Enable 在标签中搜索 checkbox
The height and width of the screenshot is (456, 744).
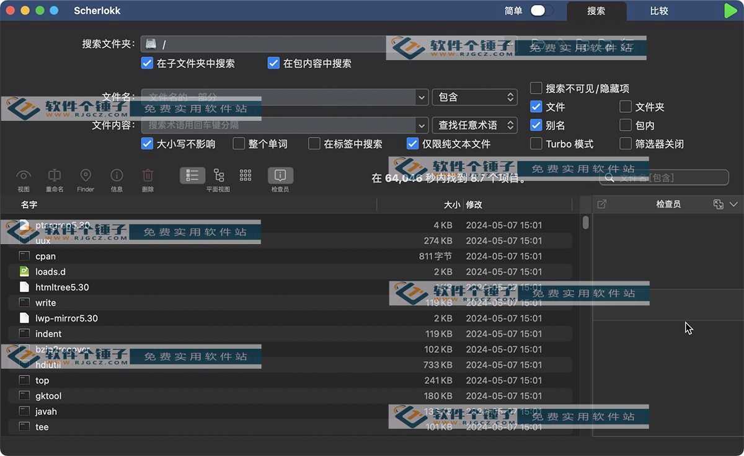(x=314, y=144)
